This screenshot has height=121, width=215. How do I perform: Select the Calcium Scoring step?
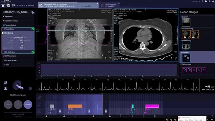[18, 21]
